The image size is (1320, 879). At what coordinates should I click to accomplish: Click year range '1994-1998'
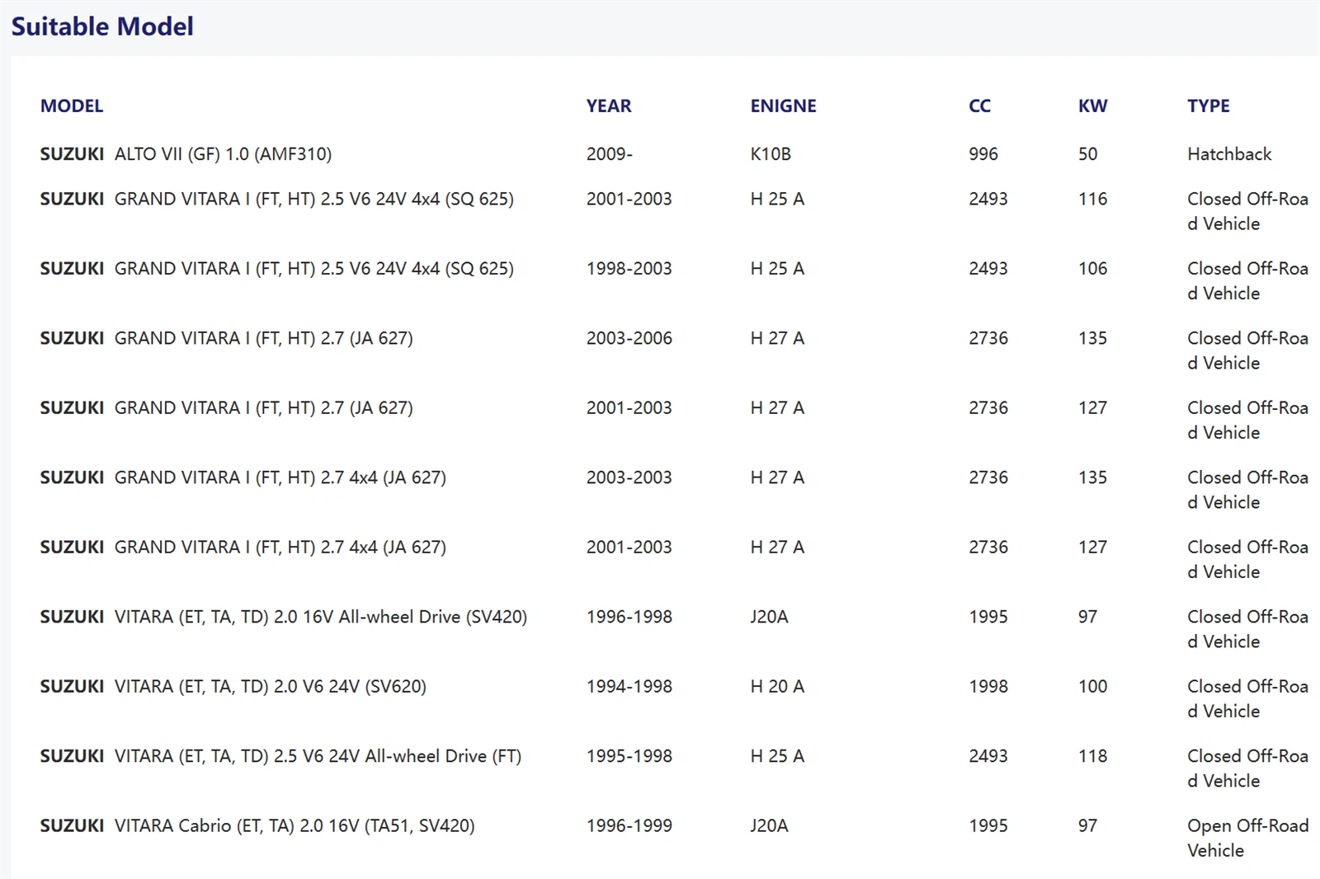point(629,687)
